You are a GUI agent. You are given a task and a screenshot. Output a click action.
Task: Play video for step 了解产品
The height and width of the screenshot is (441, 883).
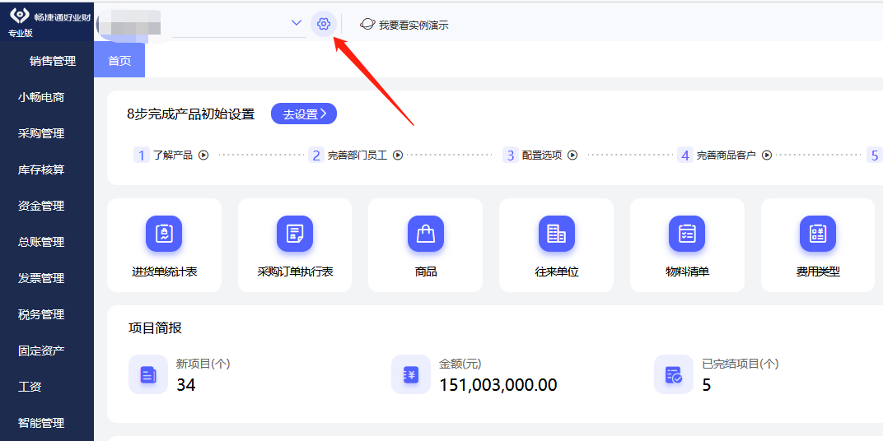pos(203,156)
